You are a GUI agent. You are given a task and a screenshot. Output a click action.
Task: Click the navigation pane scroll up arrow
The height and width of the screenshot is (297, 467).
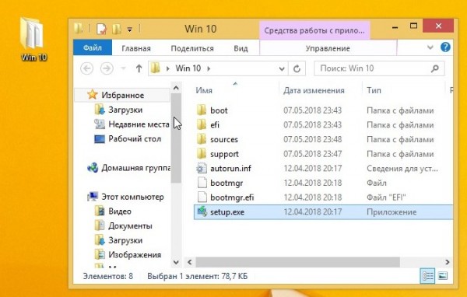click(176, 89)
